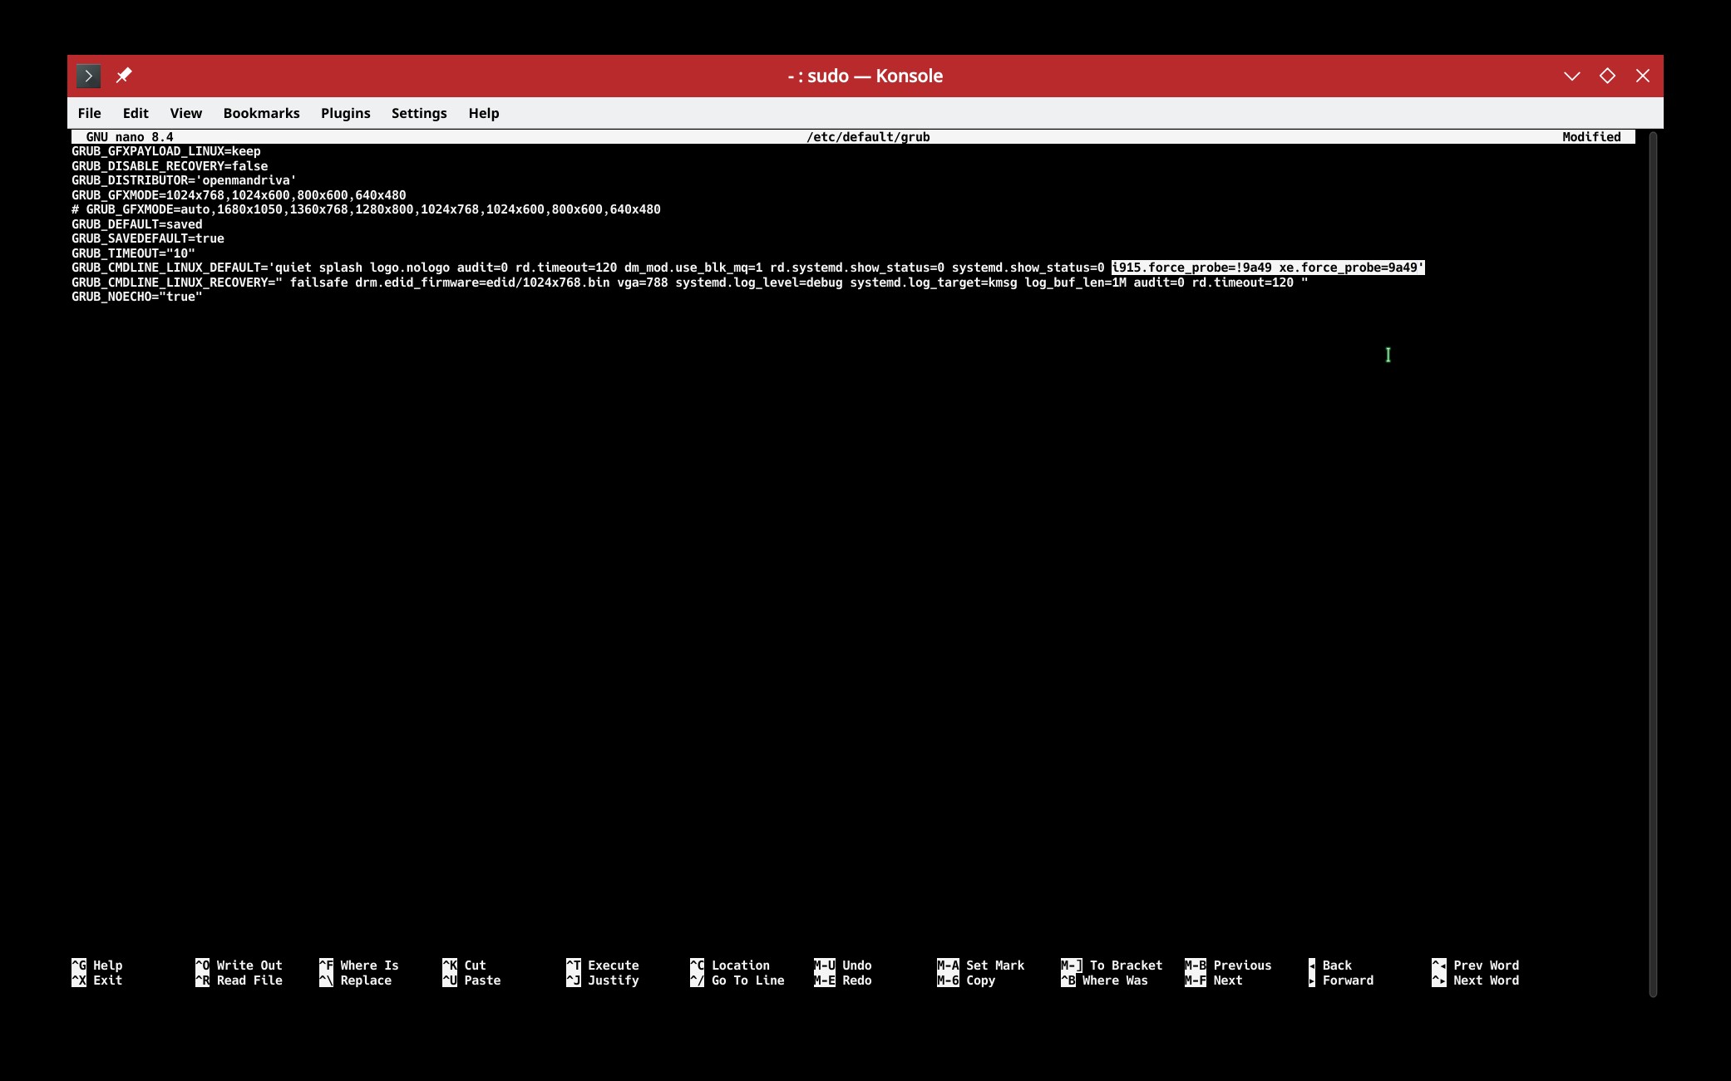Image resolution: width=1731 pixels, height=1081 pixels.
Task: Click the GRUB_SAVEDEFAULT=true line
Action: (147, 238)
